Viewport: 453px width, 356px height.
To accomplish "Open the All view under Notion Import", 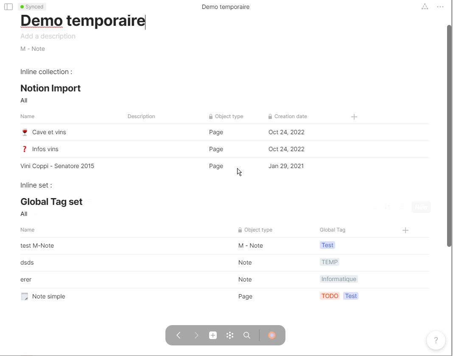I will click(x=24, y=100).
